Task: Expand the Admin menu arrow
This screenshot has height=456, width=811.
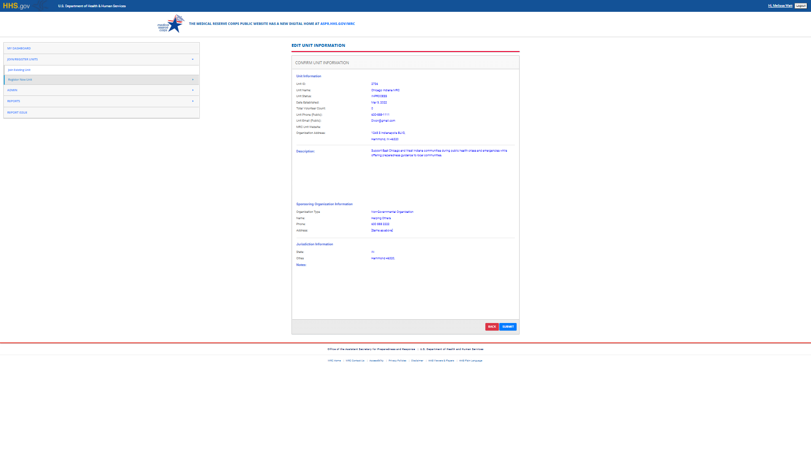Action: tap(193, 90)
